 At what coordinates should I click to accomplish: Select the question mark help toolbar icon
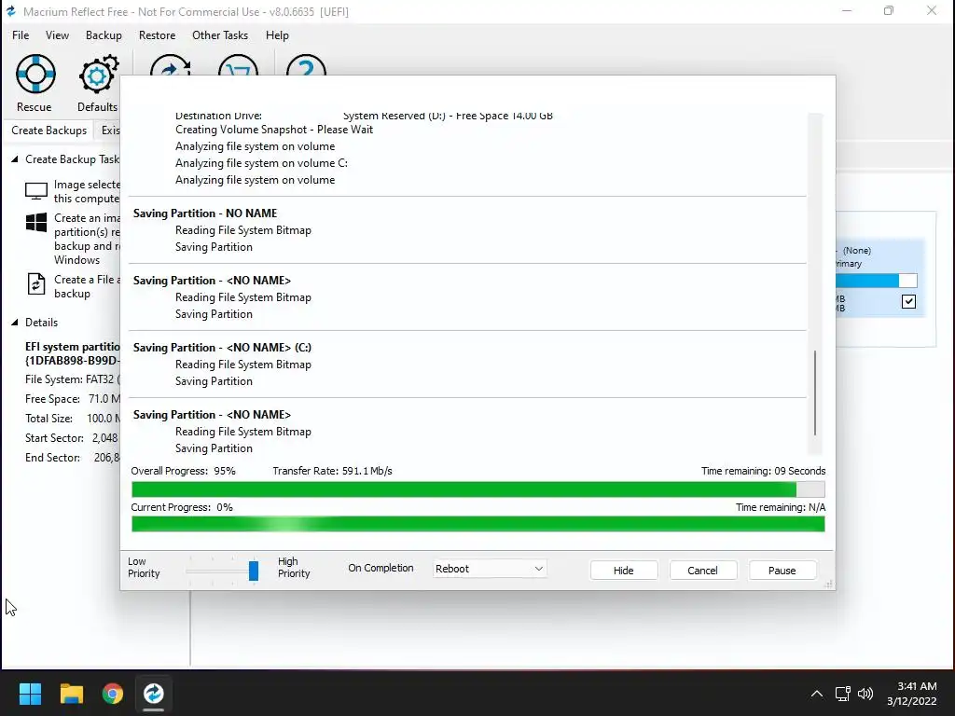pos(306,66)
